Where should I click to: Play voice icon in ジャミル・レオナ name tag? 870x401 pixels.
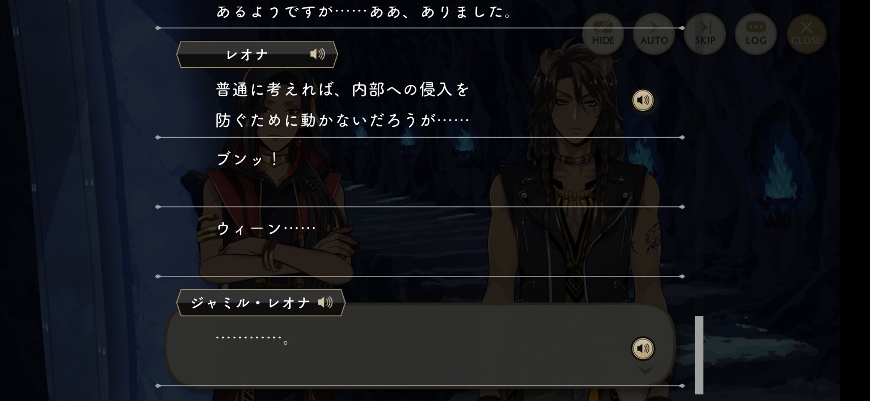(325, 302)
